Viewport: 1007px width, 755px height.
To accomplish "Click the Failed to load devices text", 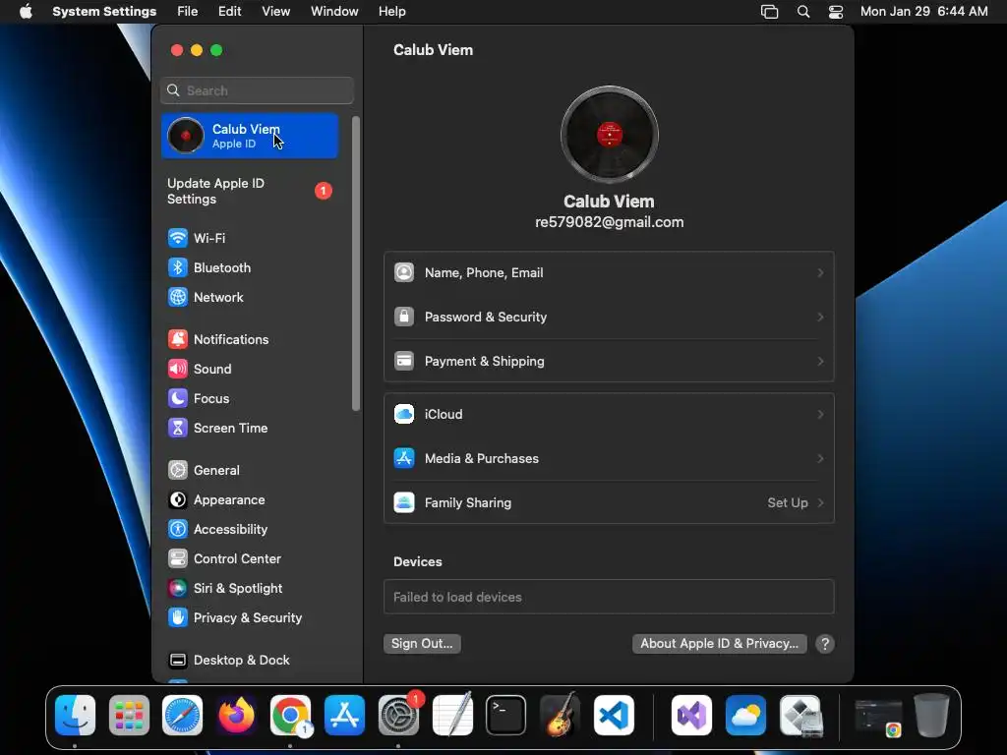I will [x=457, y=597].
